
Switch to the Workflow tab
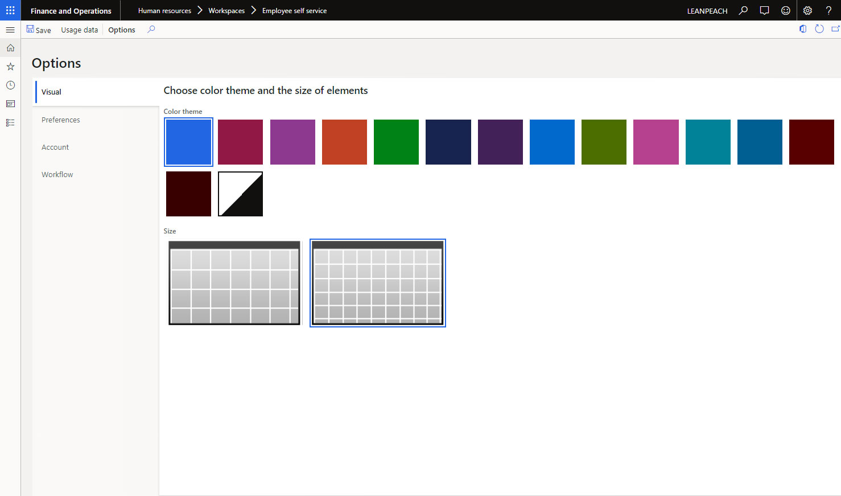click(x=57, y=174)
